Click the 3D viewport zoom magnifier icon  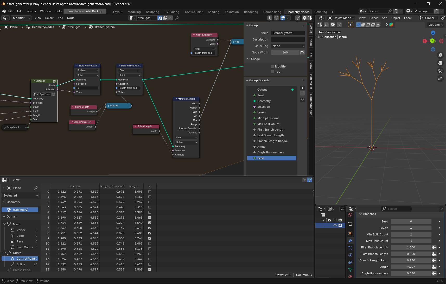[440, 55]
